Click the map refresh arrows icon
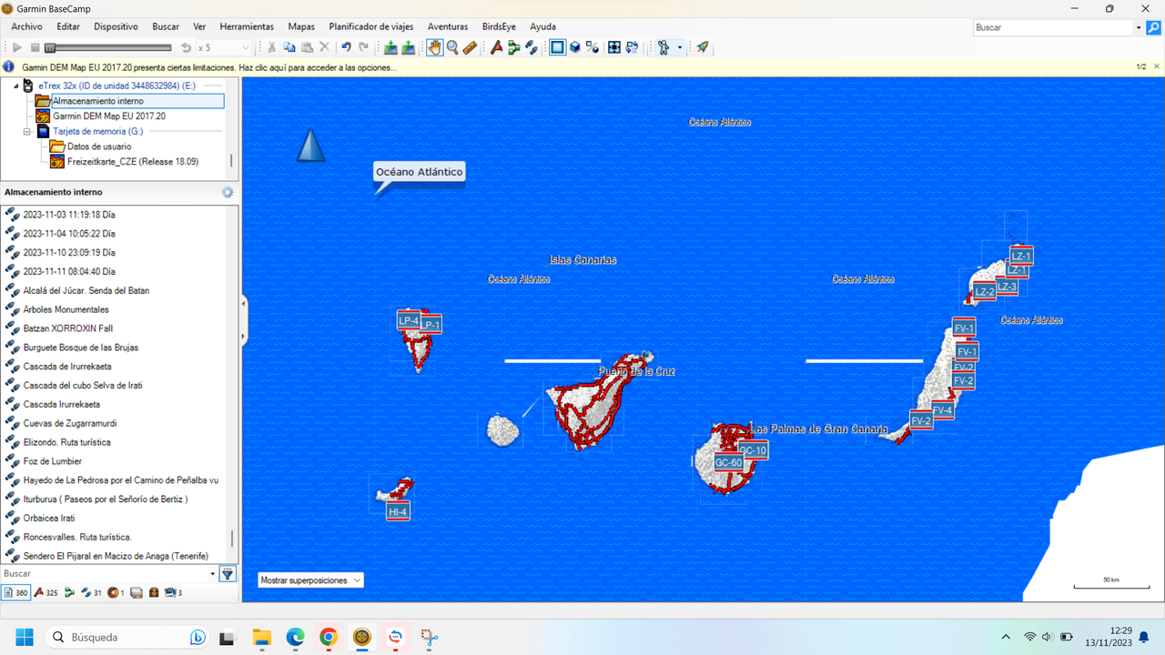Image resolution: width=1165 pixels, height=655 pixels. [x=633, y=47]
